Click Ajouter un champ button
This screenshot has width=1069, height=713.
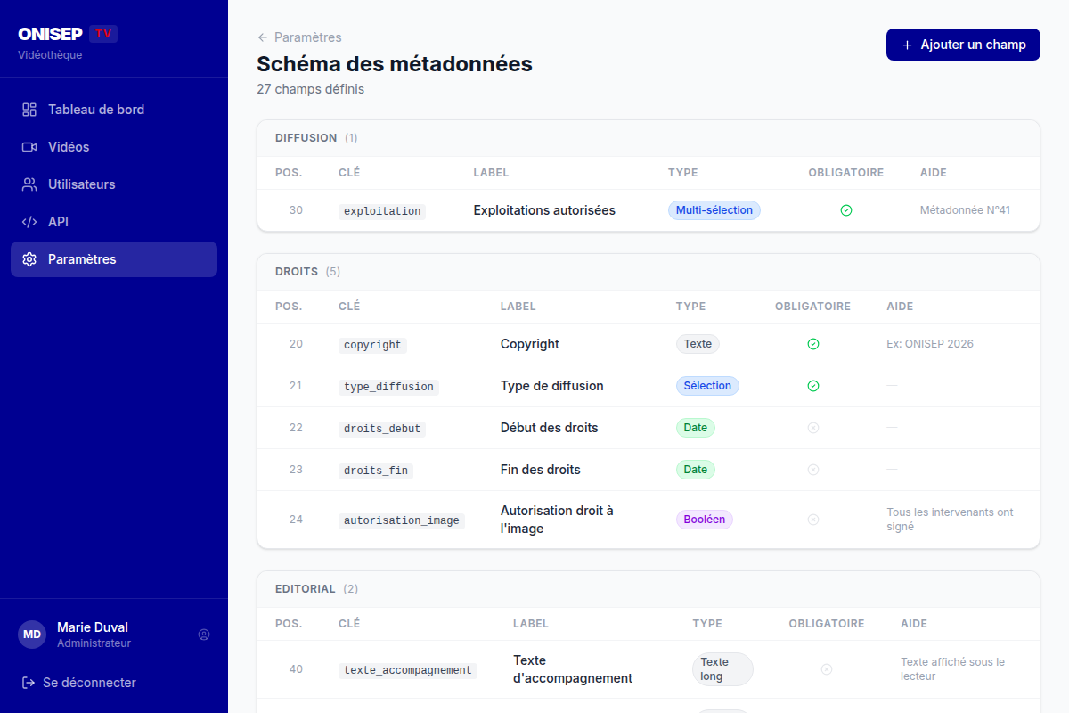pyautogui.click(x=963, y=45)
